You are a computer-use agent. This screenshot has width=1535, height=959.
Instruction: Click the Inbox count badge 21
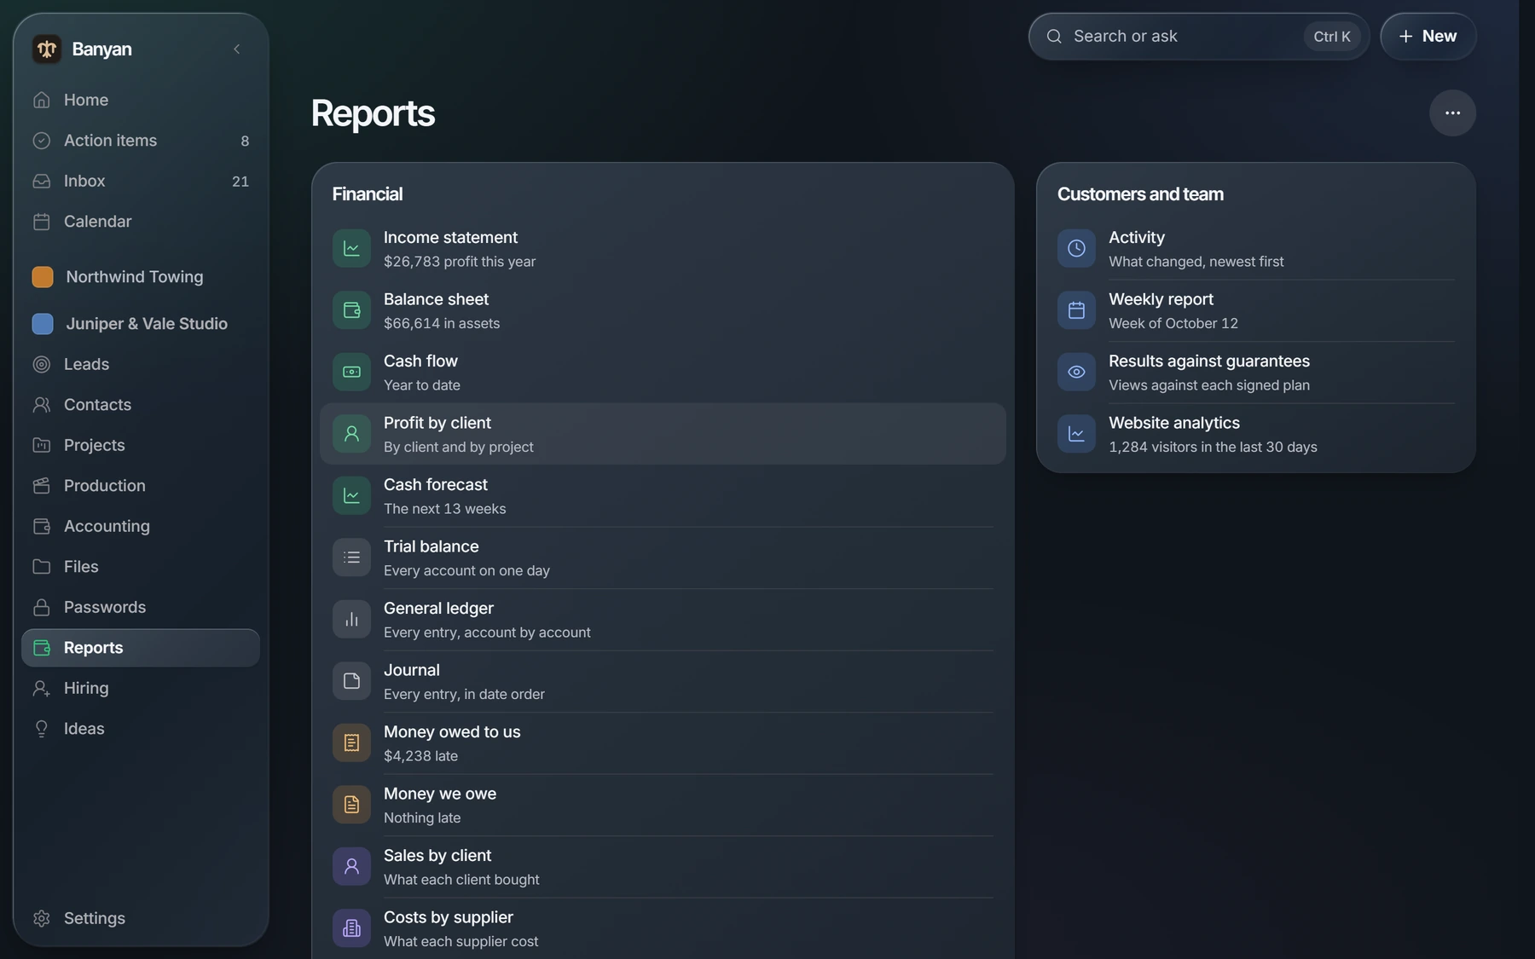tap(240, 182)
